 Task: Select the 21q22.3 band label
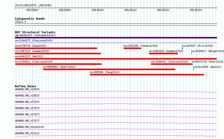(x=20, y=22)
